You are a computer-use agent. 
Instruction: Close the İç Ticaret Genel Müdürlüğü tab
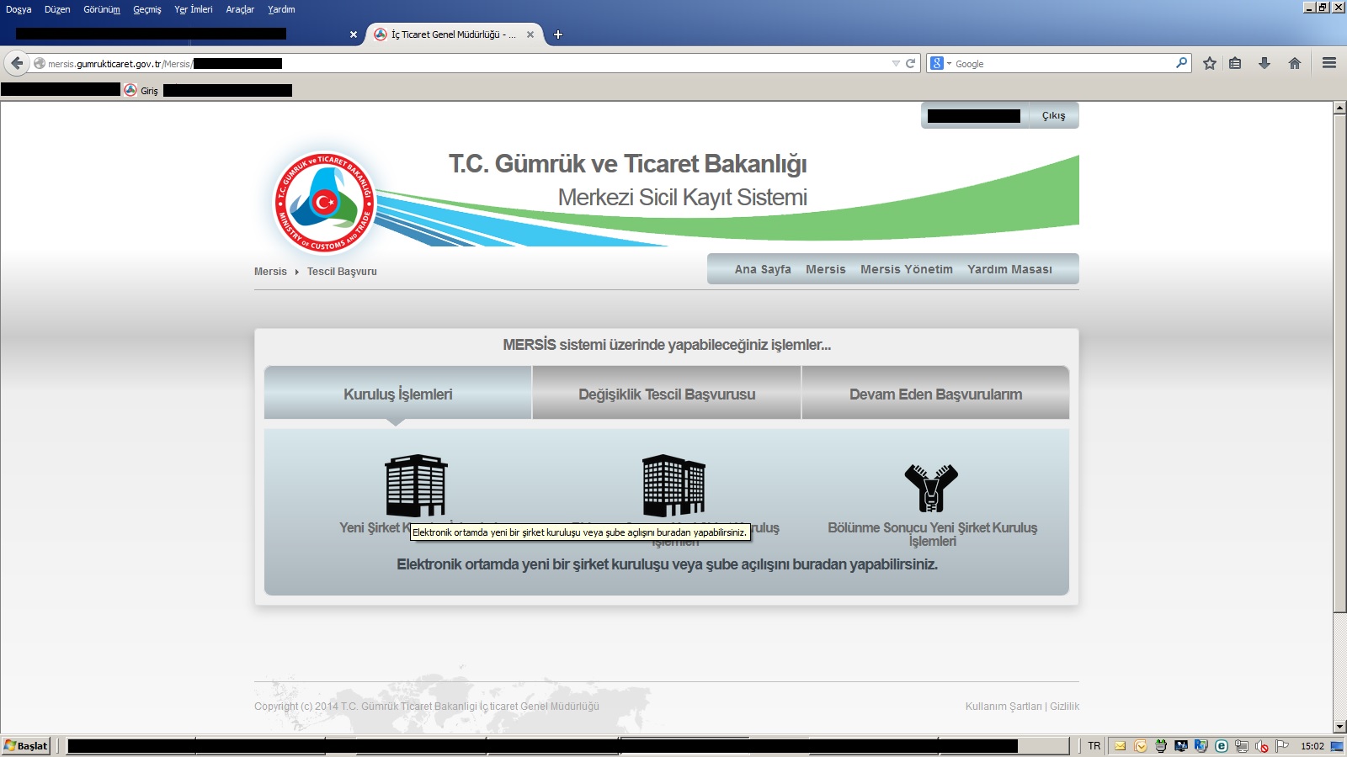tap(530, 34)
